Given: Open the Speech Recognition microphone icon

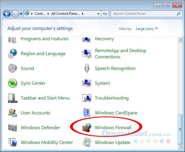Looking at the screenshot, I should click(87, 68).
